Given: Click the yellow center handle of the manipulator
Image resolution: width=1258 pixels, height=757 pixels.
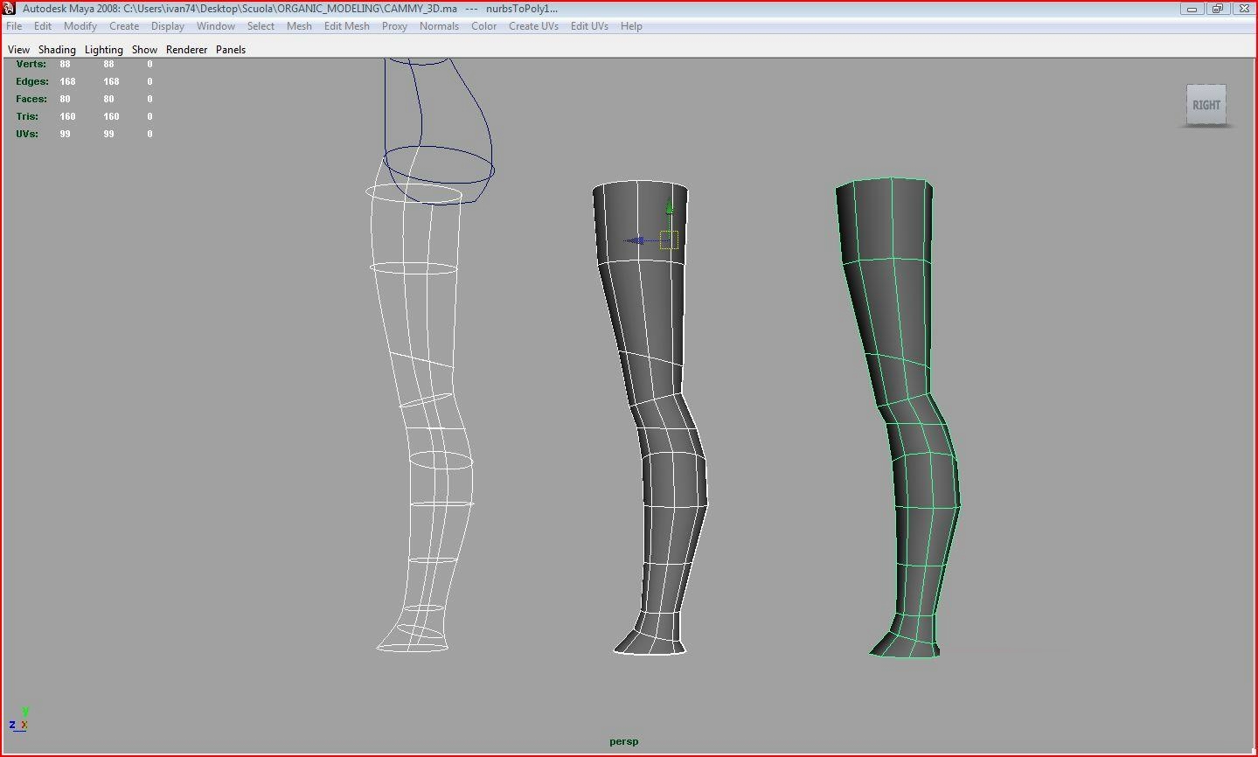Looking at the screenshot, I should 669,240.
